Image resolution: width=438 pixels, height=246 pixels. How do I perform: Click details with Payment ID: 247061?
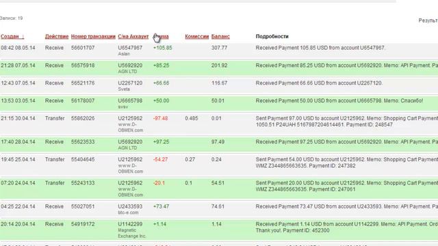[x=347, y=187]
